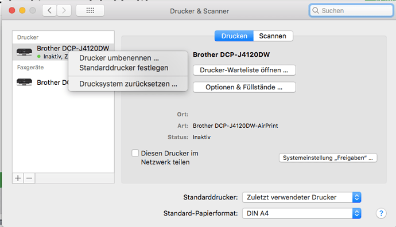The width and height of the screenshot is (396, 227).
Task: Open the Standarddrucker dropdown
Action: point(301,197)
